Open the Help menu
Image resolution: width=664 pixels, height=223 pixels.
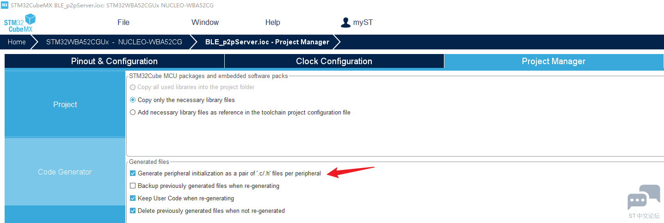tap(273, 22)
